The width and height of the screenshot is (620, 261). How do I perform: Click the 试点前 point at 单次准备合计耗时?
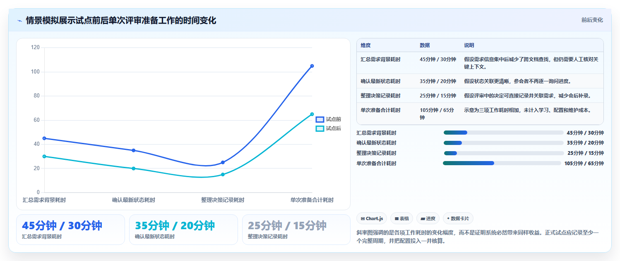(x=312, y=66)
